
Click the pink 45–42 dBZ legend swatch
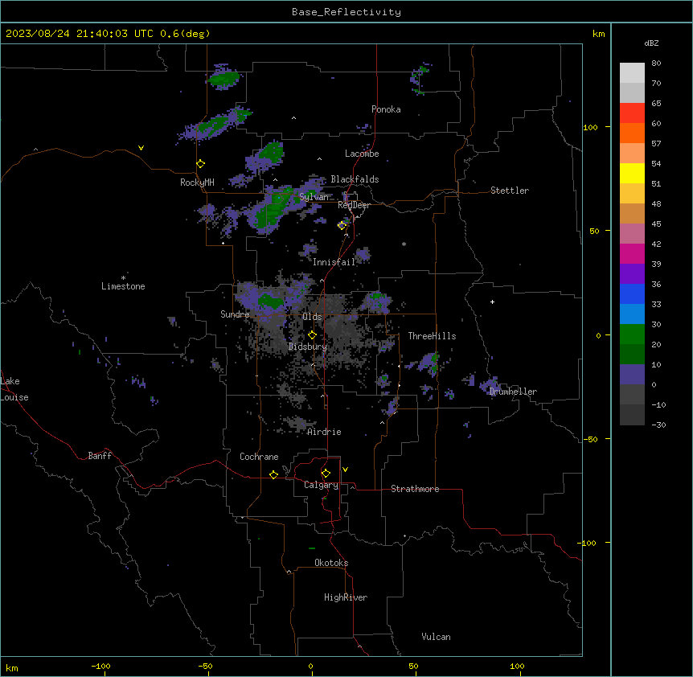(632, 234)
